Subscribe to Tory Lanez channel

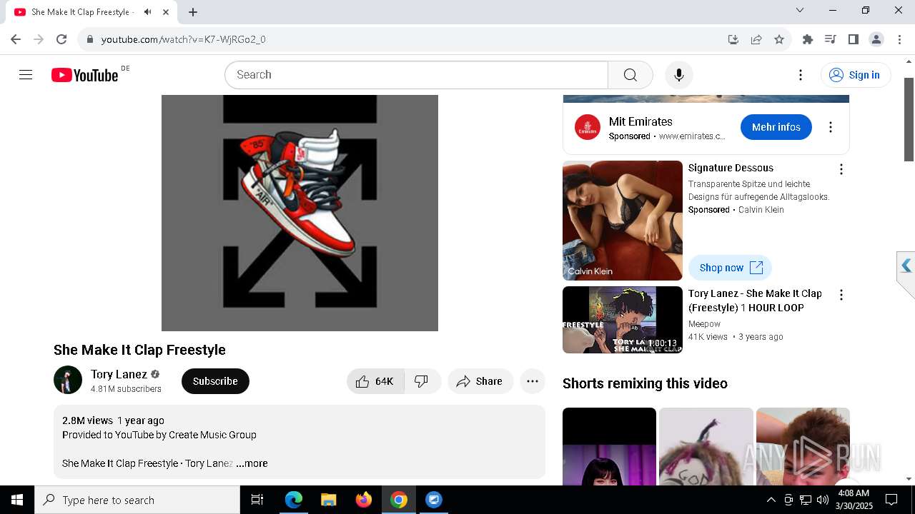[215, 381]
